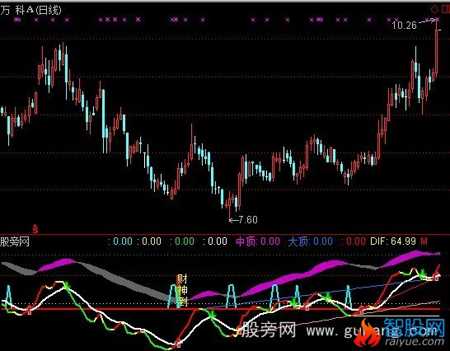This screenshot has width=450, height=351.
Task: Click the red diamond icon above the chart
Action: pos(434,9)
